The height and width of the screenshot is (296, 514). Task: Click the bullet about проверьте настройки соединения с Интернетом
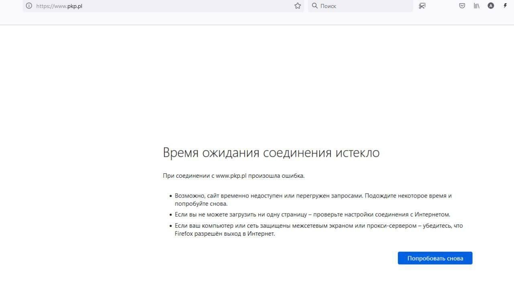(x=312, y=214)
